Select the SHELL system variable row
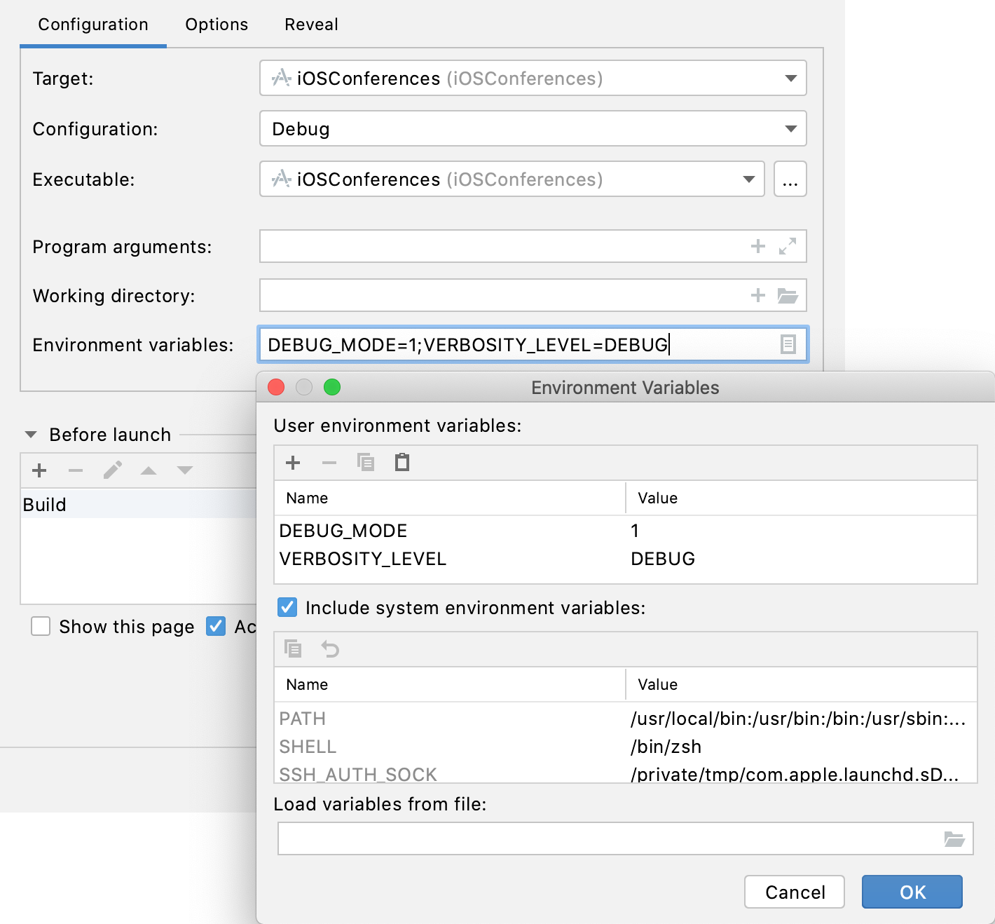This screenshot has height=924, width=995. click(x=626, y=747)
